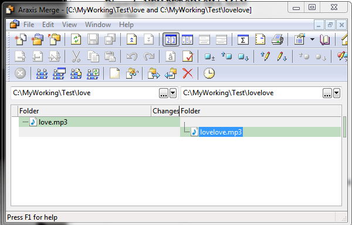Click the recompare icon with green arrows
Viewport: 352px width, 225px height.
(x=76, y=39)
